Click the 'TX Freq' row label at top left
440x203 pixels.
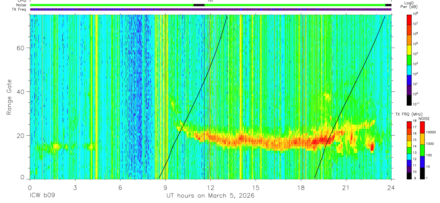pos(19,10)
